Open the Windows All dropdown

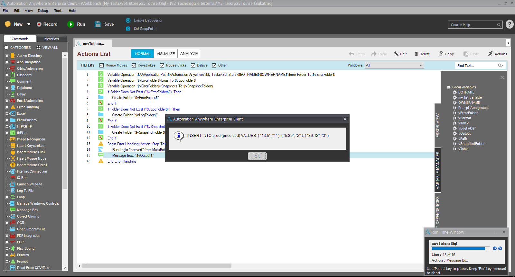tap(394, 65)
